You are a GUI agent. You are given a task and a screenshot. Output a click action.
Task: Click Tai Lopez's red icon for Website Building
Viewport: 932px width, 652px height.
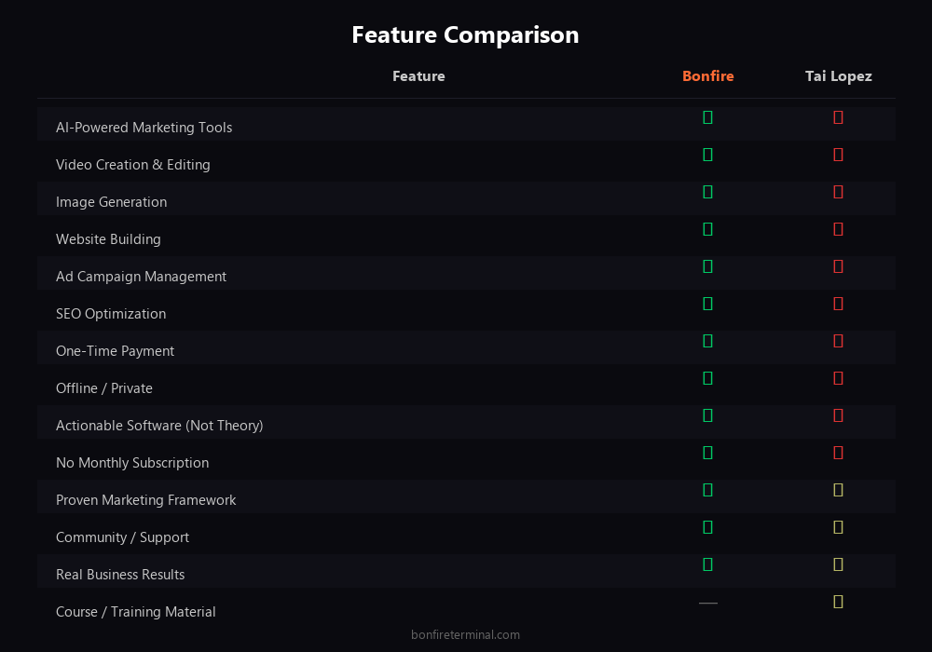[838, 229]
